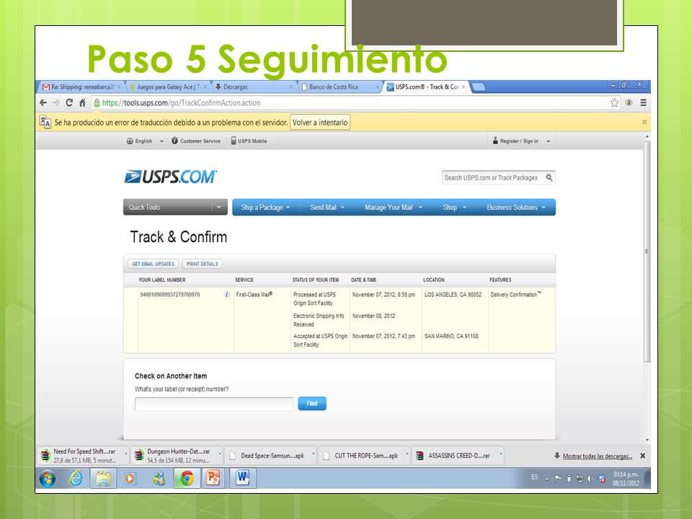Open ASSASSINS CREED download options arrow
This screenshot has width=692, height=519.
(x=501, y=453)
